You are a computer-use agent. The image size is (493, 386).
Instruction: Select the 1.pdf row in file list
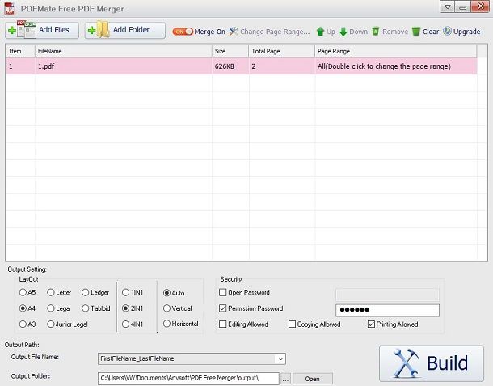(x=242, y=66)
